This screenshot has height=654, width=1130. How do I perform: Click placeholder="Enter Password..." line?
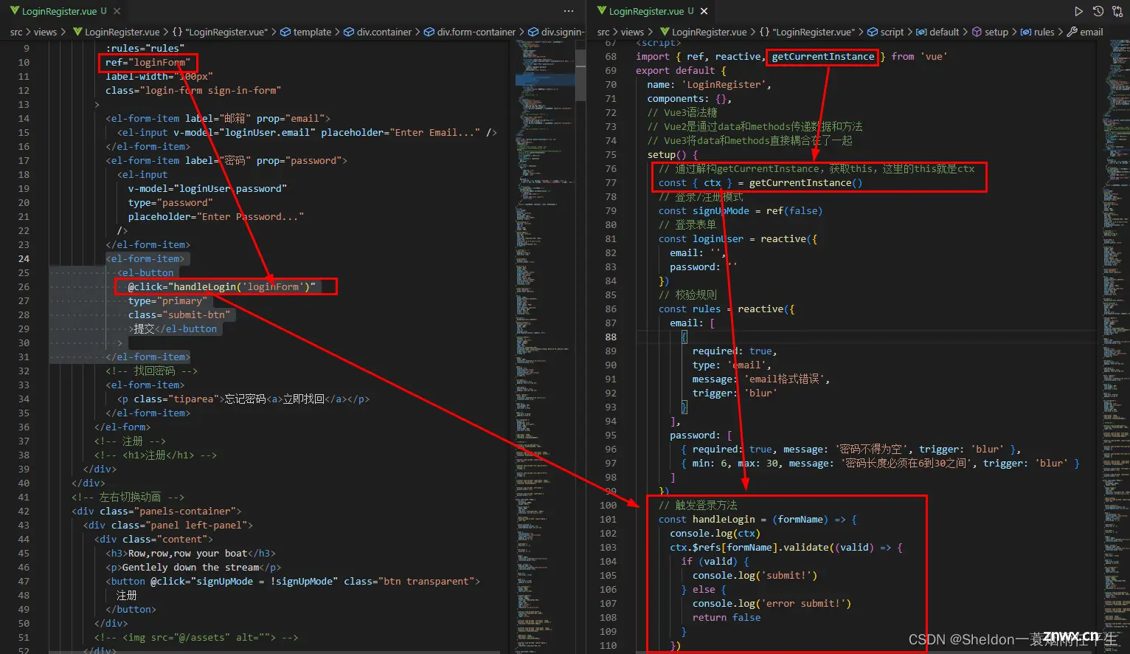point(216,217)
